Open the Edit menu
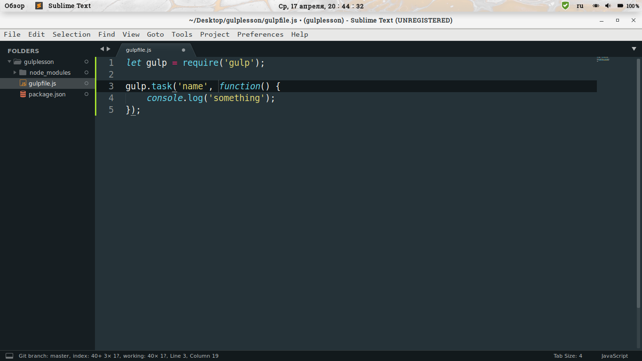The height and width of the screenshot is (361, 642). coord(37,34)
